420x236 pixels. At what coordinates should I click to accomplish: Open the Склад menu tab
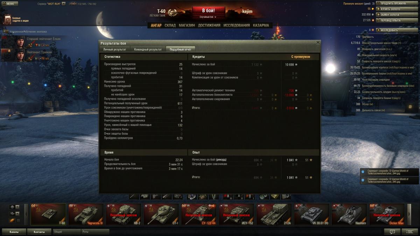170,26
